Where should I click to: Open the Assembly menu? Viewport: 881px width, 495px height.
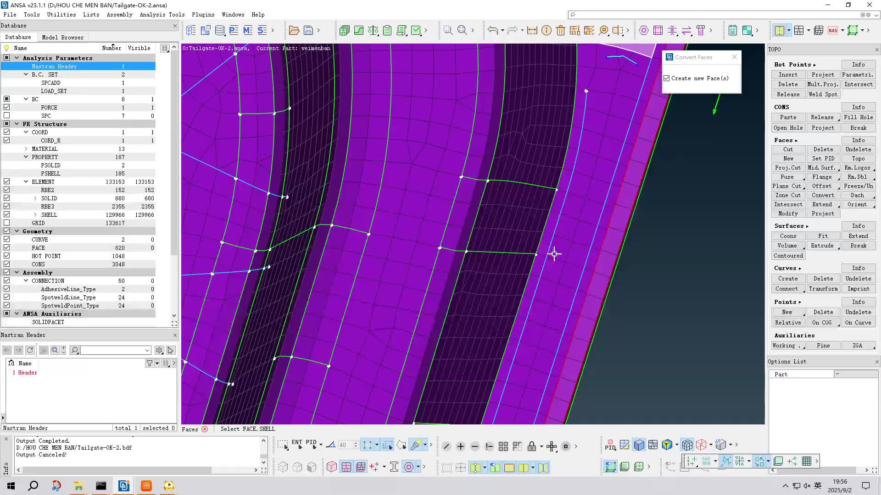119,15
